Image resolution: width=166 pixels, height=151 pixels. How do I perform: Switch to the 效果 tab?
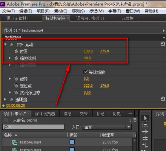click(84, 114)
